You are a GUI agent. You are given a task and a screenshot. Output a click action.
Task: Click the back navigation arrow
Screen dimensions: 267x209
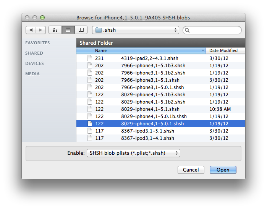coord(31,30)
